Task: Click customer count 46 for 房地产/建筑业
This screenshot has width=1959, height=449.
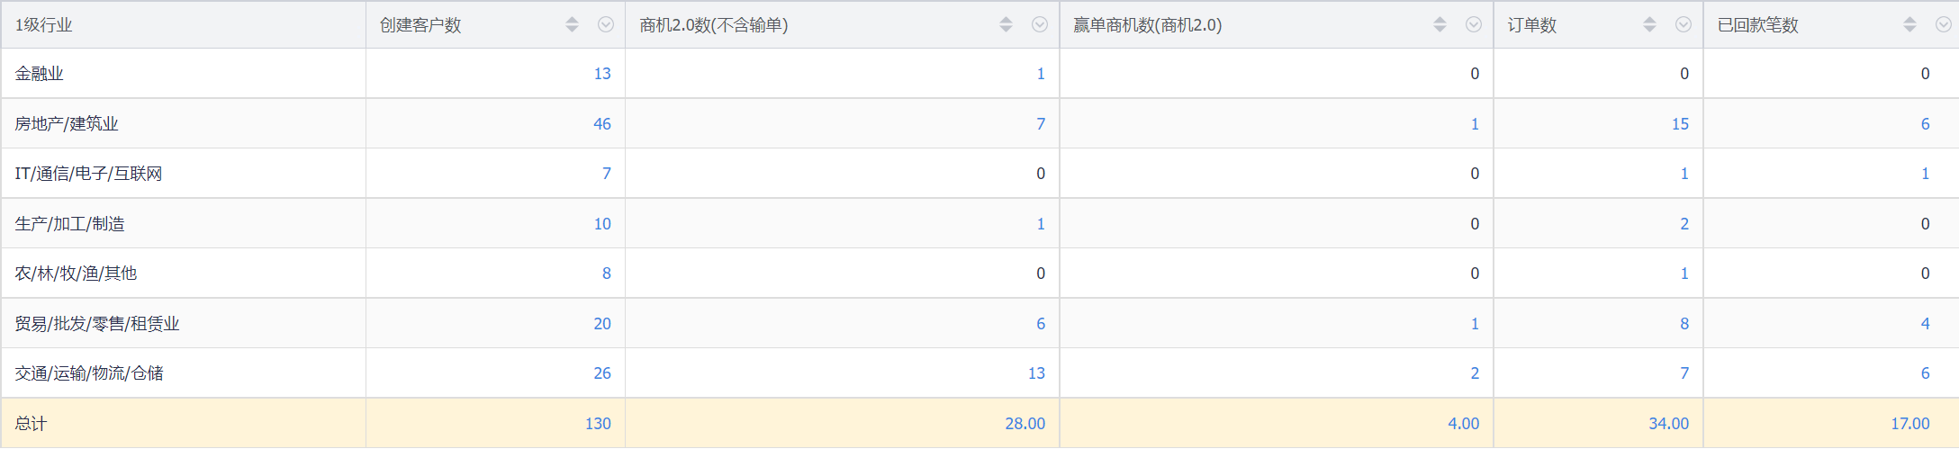Action: [x=601, y=124]
